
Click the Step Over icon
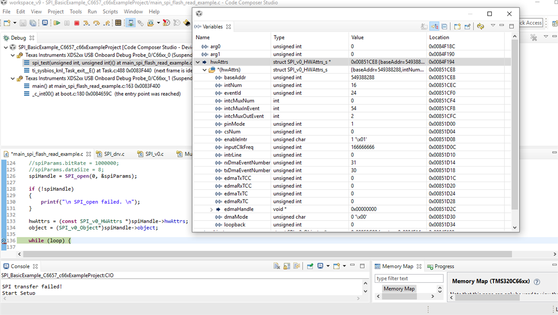click(96, 23)
